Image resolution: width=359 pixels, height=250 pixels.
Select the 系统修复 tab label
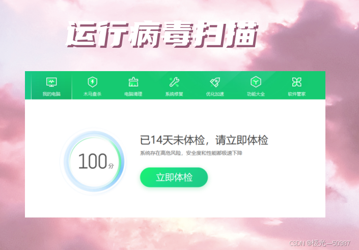(174, 94)
